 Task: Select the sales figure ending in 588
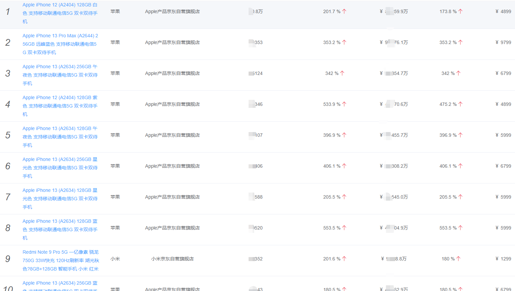[256, 197]
